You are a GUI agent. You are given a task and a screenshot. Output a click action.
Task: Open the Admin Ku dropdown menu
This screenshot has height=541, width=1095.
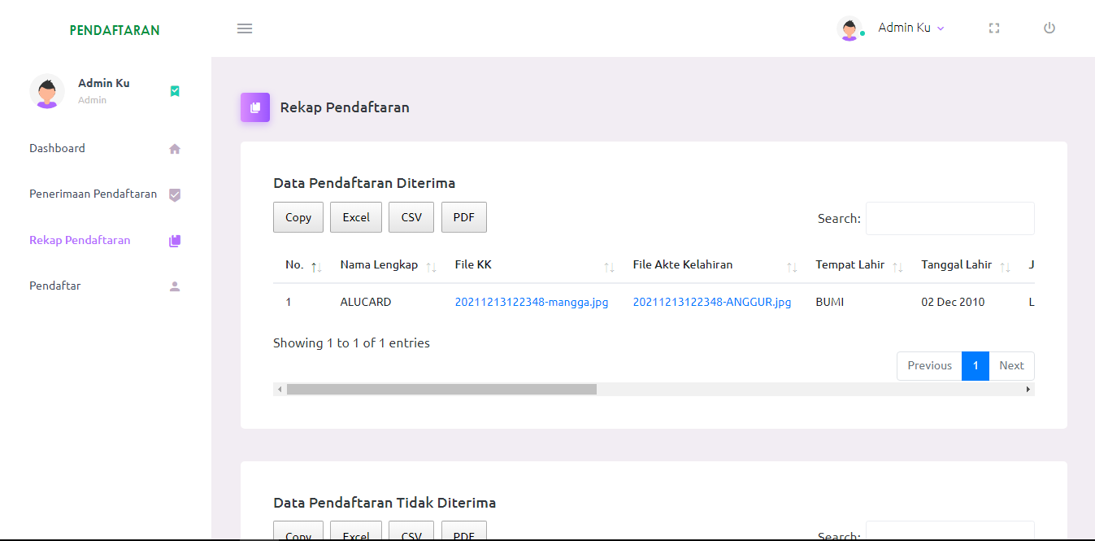tap(911, 28)
